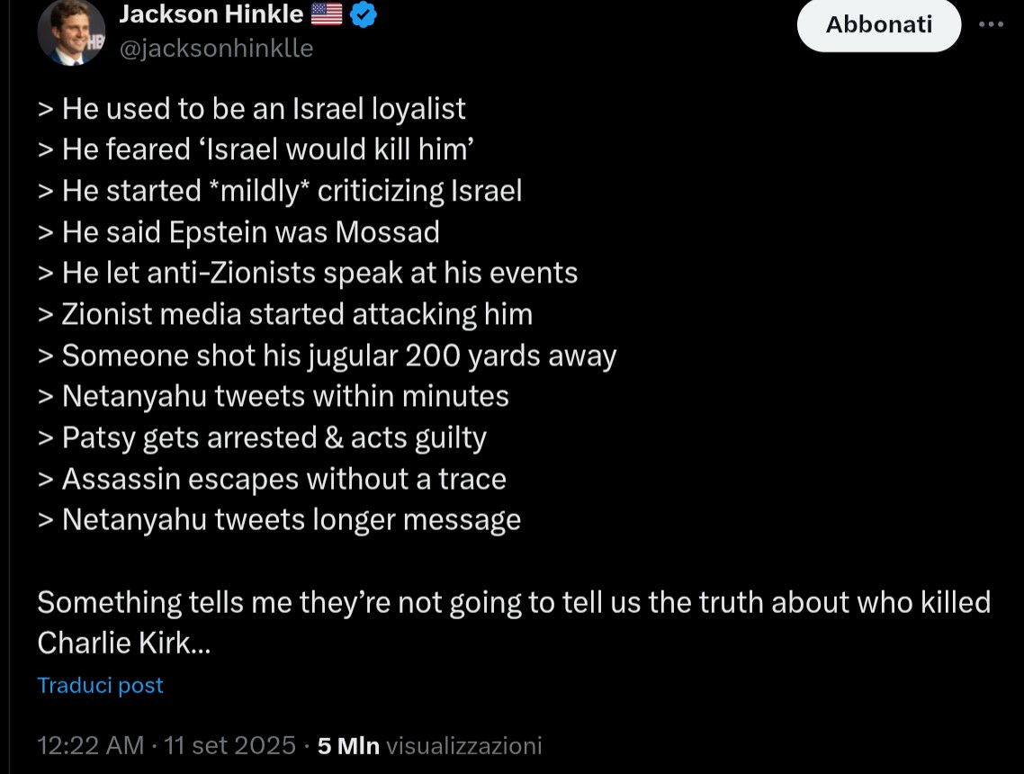The height and width of the screenshot is (774, 1024).
Task: Select the 'Zionist media started attacking him' line
Action: [x=285, y=314]
